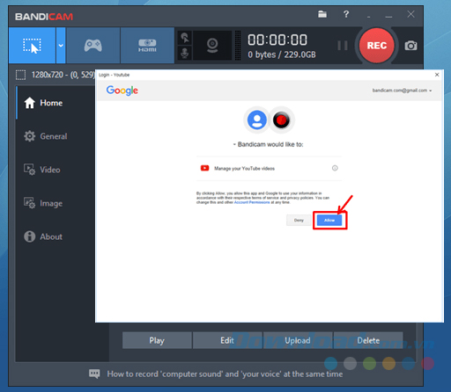Viewport: 451px width, 392px height.
Task: Click the General gear icon
Action: click(x=29, y=136)
